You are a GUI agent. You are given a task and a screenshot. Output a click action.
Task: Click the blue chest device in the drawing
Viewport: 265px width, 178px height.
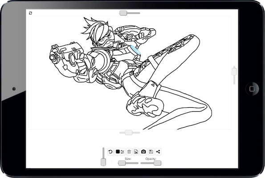click(135, 50)
